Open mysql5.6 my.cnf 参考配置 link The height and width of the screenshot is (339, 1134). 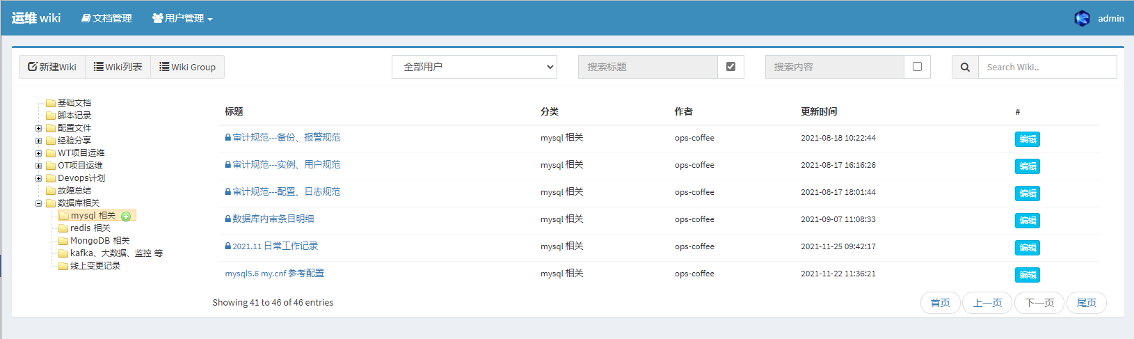274,274
